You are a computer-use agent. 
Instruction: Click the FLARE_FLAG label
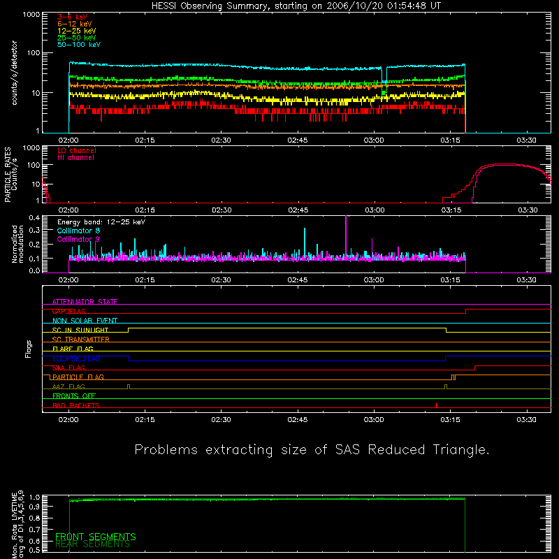pyautogui.click(x=73, y=349)
